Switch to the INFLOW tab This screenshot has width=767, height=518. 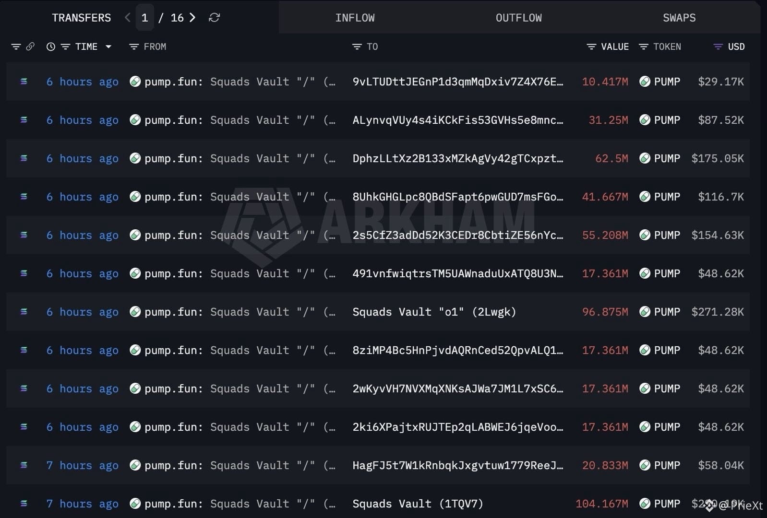coord(355,18)
